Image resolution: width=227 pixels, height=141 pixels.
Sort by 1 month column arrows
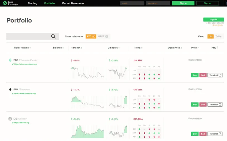pos(81,48)
